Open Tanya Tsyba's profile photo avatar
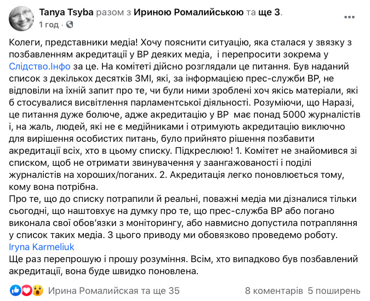Image resolution: width=370 pixels, height=301 pixels. (x=21, y=19)
